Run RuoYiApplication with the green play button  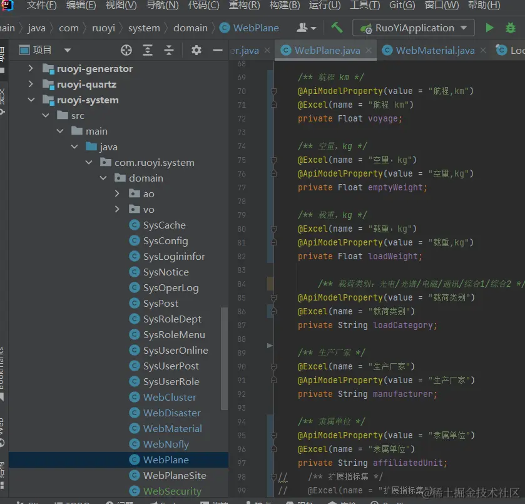point(489,28)
